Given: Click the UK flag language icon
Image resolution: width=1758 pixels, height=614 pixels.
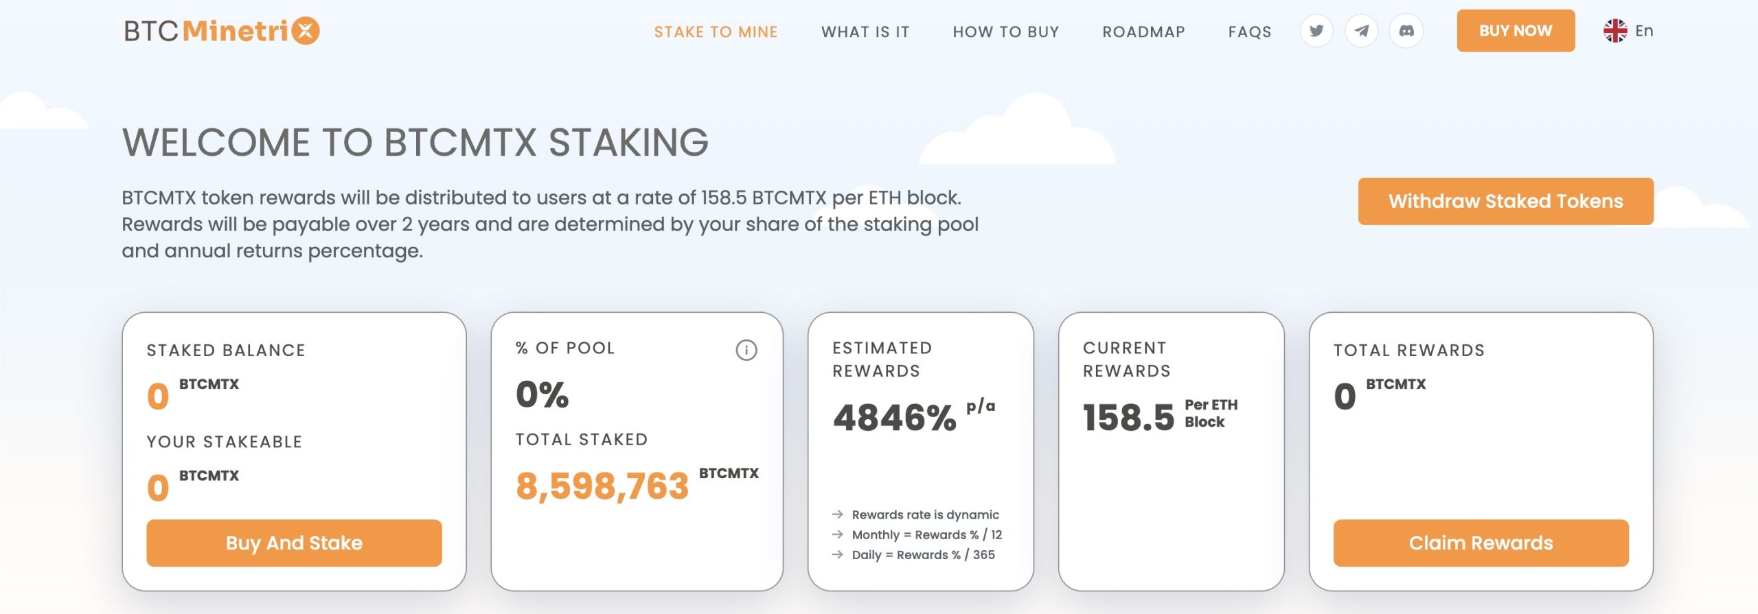Looking at the screenshot, I should point(1615,31).
